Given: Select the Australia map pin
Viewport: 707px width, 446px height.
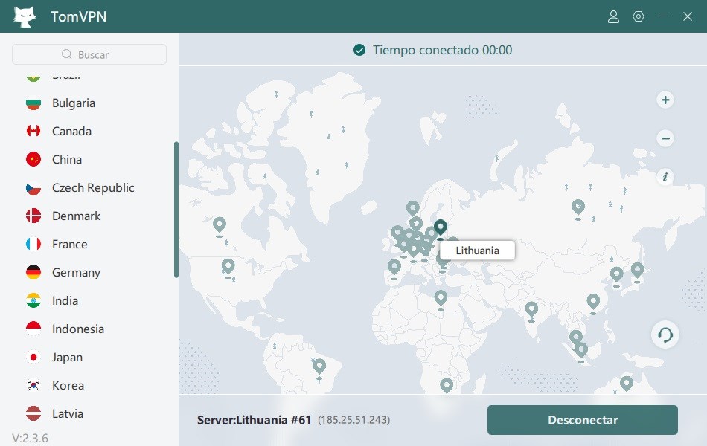Looking at the screenshot, I should click(x=627, y=384).
